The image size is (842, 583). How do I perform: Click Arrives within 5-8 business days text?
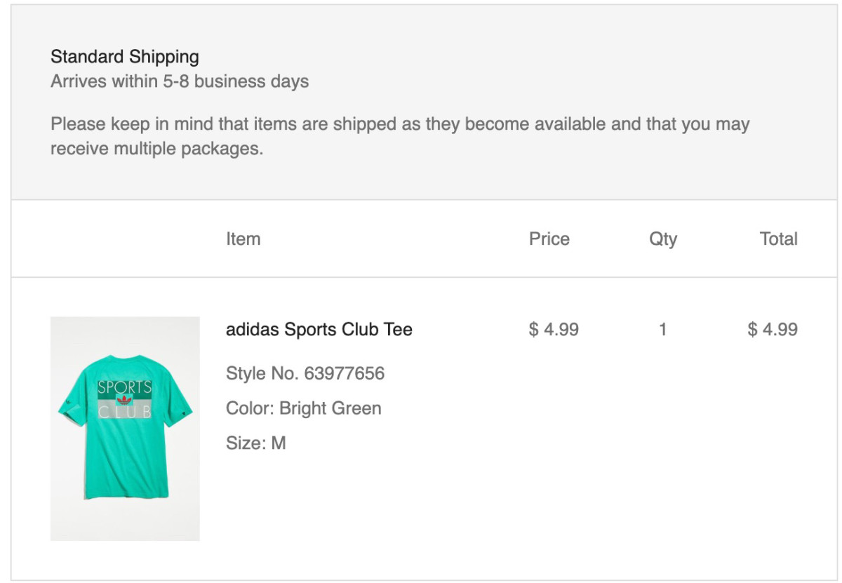click(x=179, y=81)
